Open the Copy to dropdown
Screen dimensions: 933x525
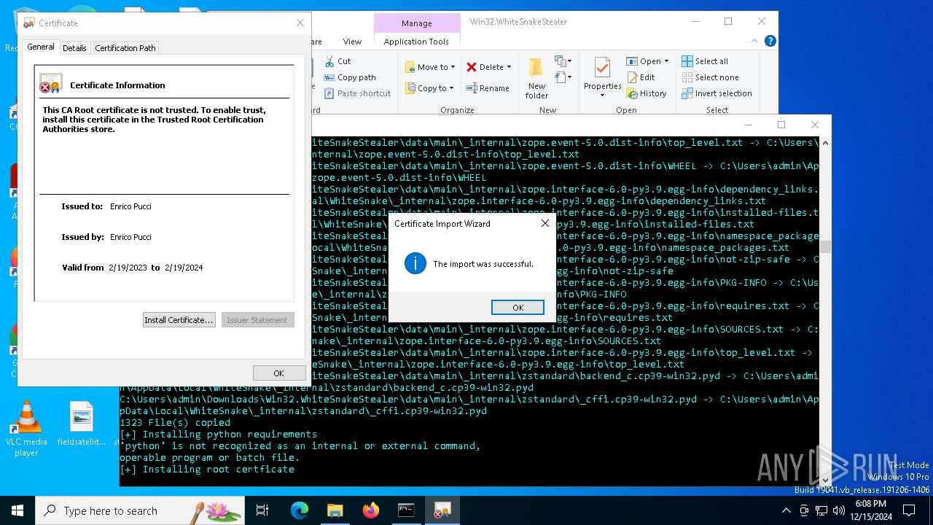click(430, 88)
